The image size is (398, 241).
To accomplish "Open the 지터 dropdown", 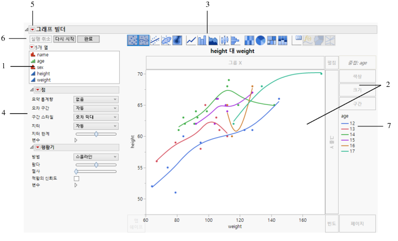I will 96,126.
